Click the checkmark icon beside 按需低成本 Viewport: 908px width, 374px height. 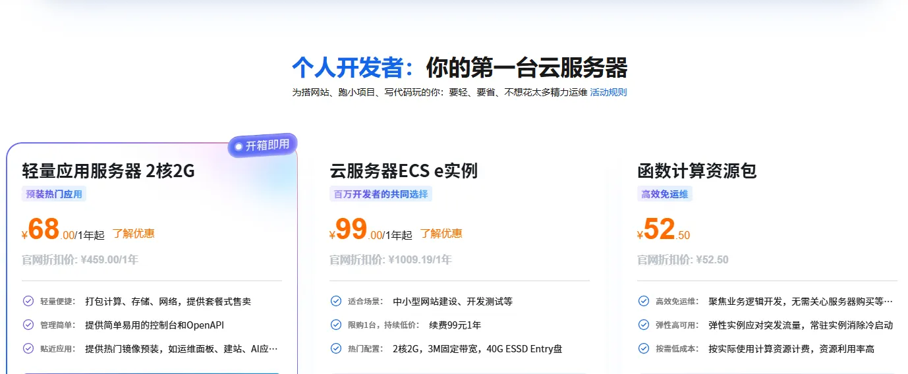point(644,348)
